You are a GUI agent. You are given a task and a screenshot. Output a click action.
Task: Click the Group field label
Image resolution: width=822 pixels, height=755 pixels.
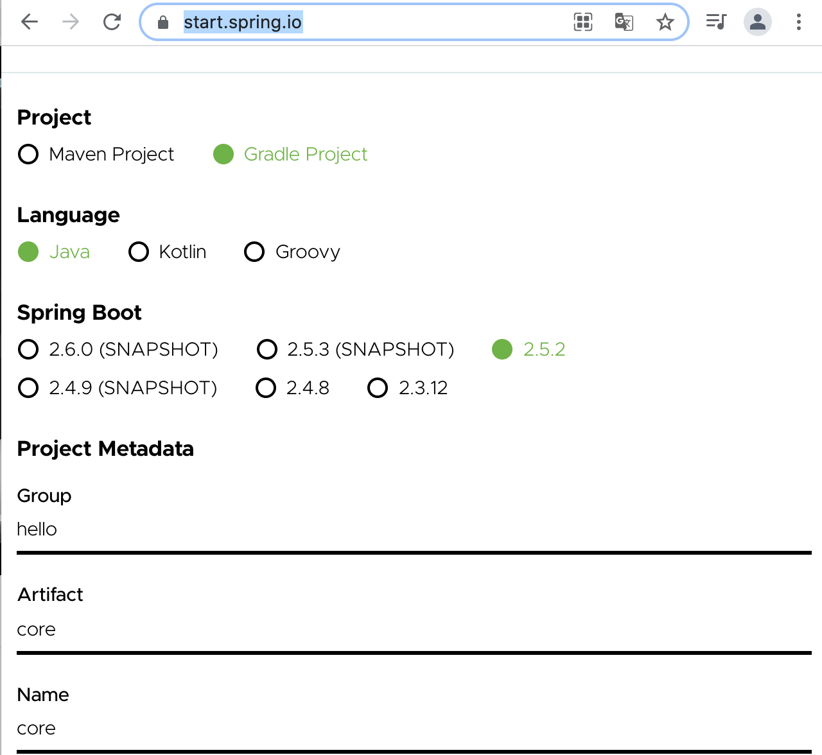pyautogui.click(x=44, y=496)
